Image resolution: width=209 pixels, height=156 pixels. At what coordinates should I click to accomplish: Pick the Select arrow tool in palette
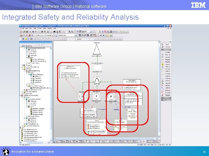tap(166, 44)
